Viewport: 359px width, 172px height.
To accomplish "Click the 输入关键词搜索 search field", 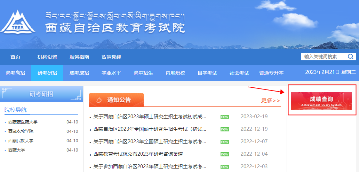I will coord(323,57).
